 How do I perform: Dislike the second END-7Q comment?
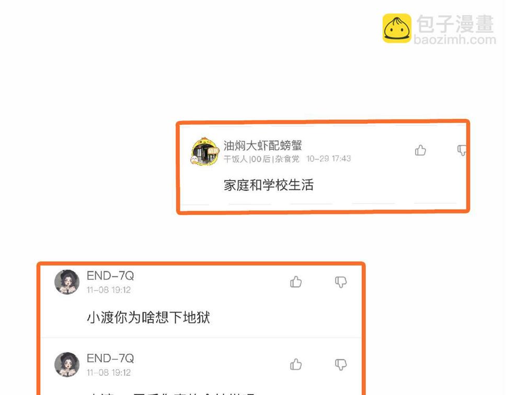click(x=341, y=365)
